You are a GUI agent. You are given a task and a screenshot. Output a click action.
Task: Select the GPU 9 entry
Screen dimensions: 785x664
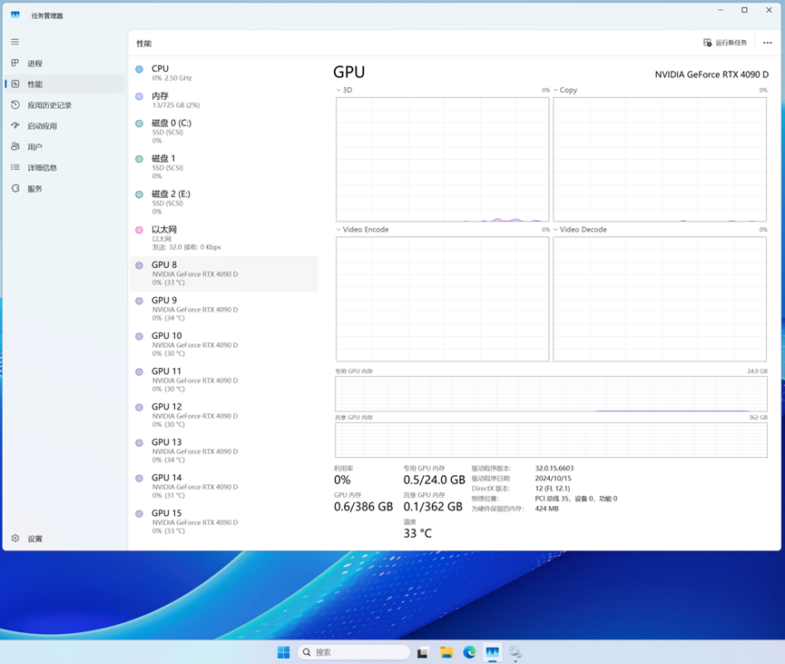(x=224, y=309)
